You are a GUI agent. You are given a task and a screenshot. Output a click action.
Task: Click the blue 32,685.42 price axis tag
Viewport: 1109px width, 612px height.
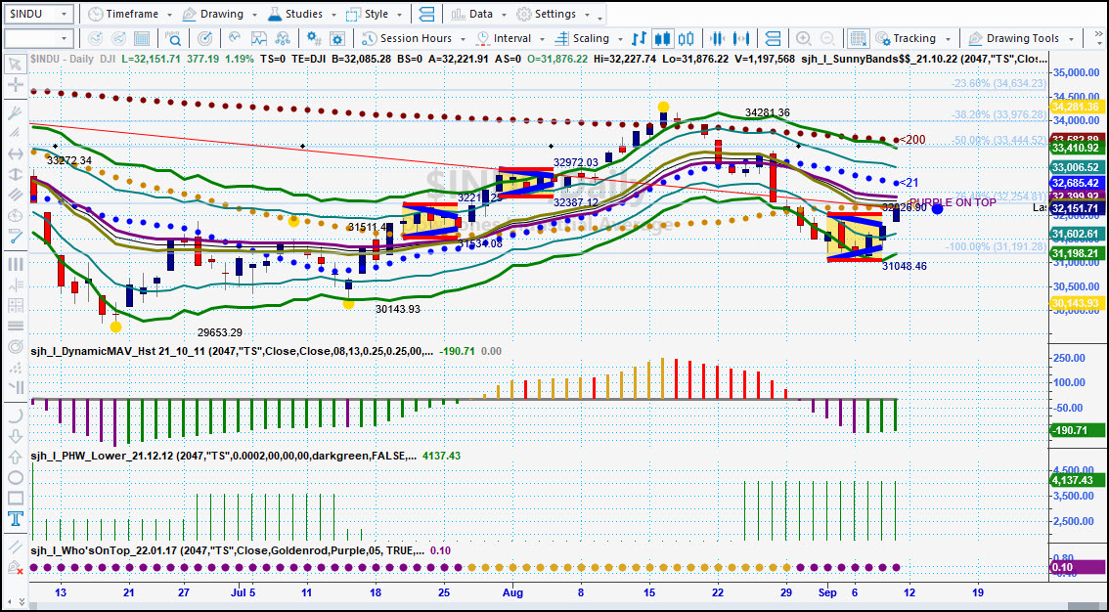click(1078, 182)
